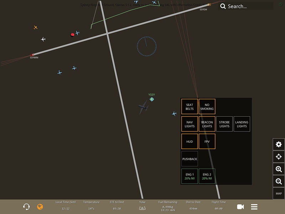The image size is (285, 214).
Task: Click the Fuel Remaining 8,990kg readout
Action: click(168, 206)
